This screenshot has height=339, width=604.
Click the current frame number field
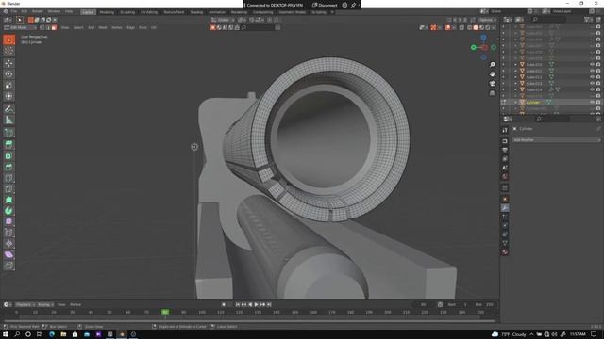click(423, 304)
